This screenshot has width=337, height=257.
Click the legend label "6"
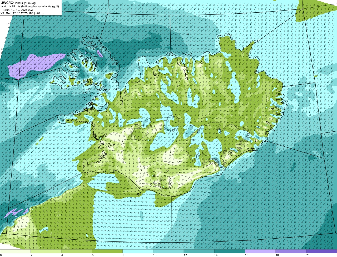(x=92, y=255)
